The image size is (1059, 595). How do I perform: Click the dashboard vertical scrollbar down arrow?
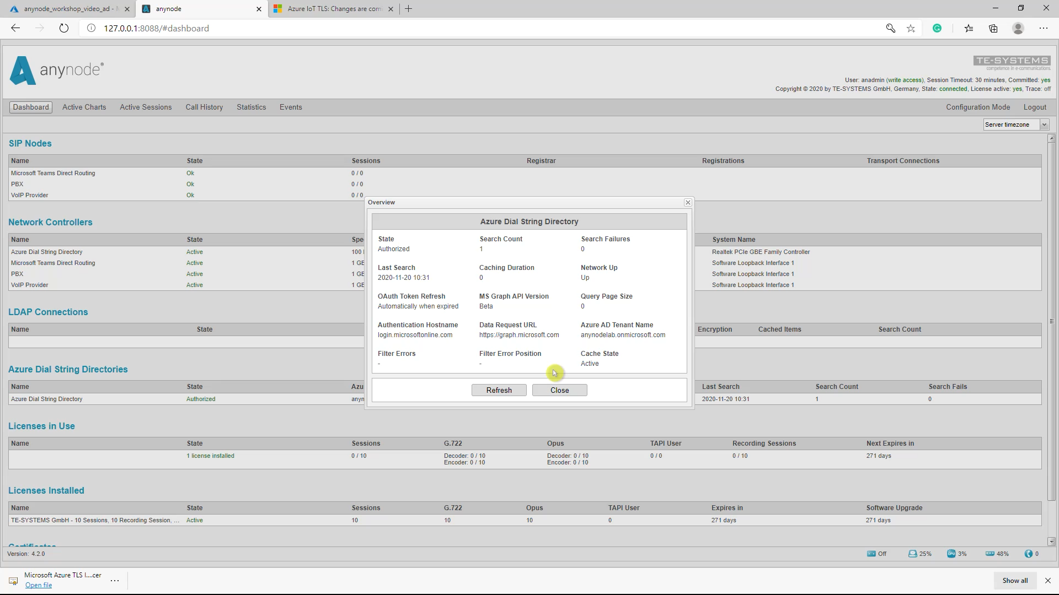pyautogui.click(x=1051, y=542)
